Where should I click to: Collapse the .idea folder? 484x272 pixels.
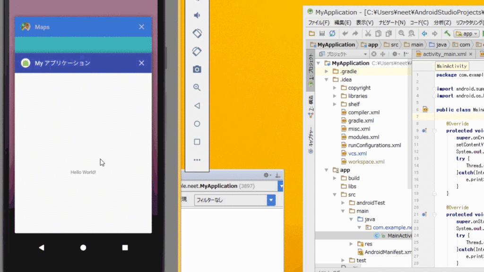[x=327, y=79]
